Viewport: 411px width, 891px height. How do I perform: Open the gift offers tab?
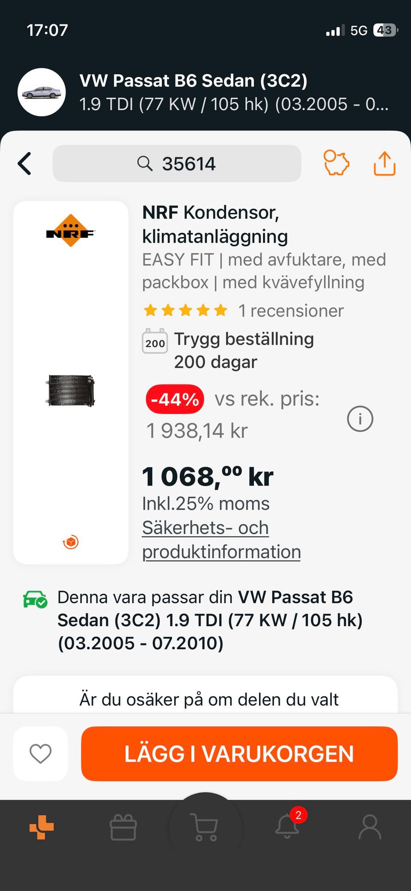coord(123,827)
